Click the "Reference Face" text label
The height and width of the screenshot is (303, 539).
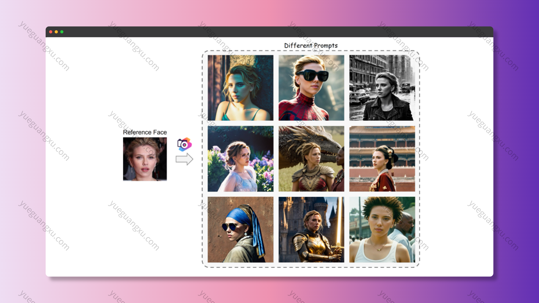point(145,132)
